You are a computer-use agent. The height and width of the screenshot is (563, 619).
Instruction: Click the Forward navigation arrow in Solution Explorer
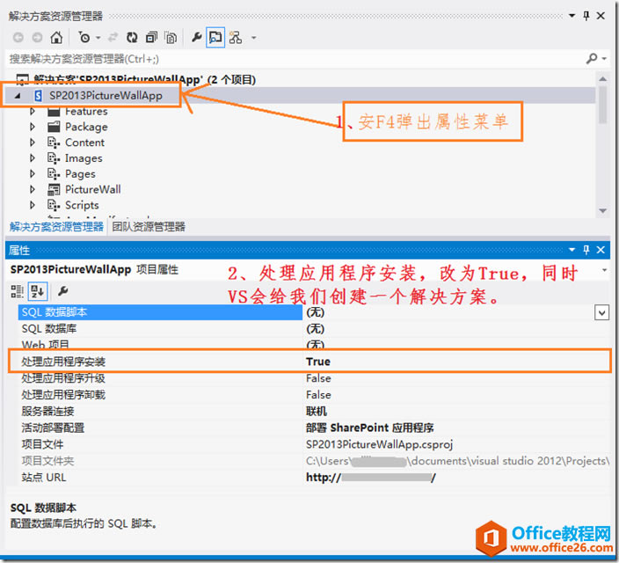click(x=37, y=38)
